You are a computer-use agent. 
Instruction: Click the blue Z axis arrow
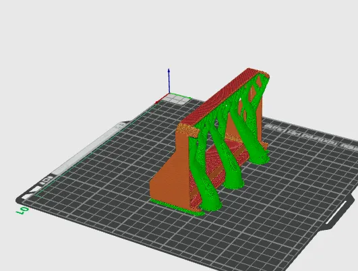(169, 81)
